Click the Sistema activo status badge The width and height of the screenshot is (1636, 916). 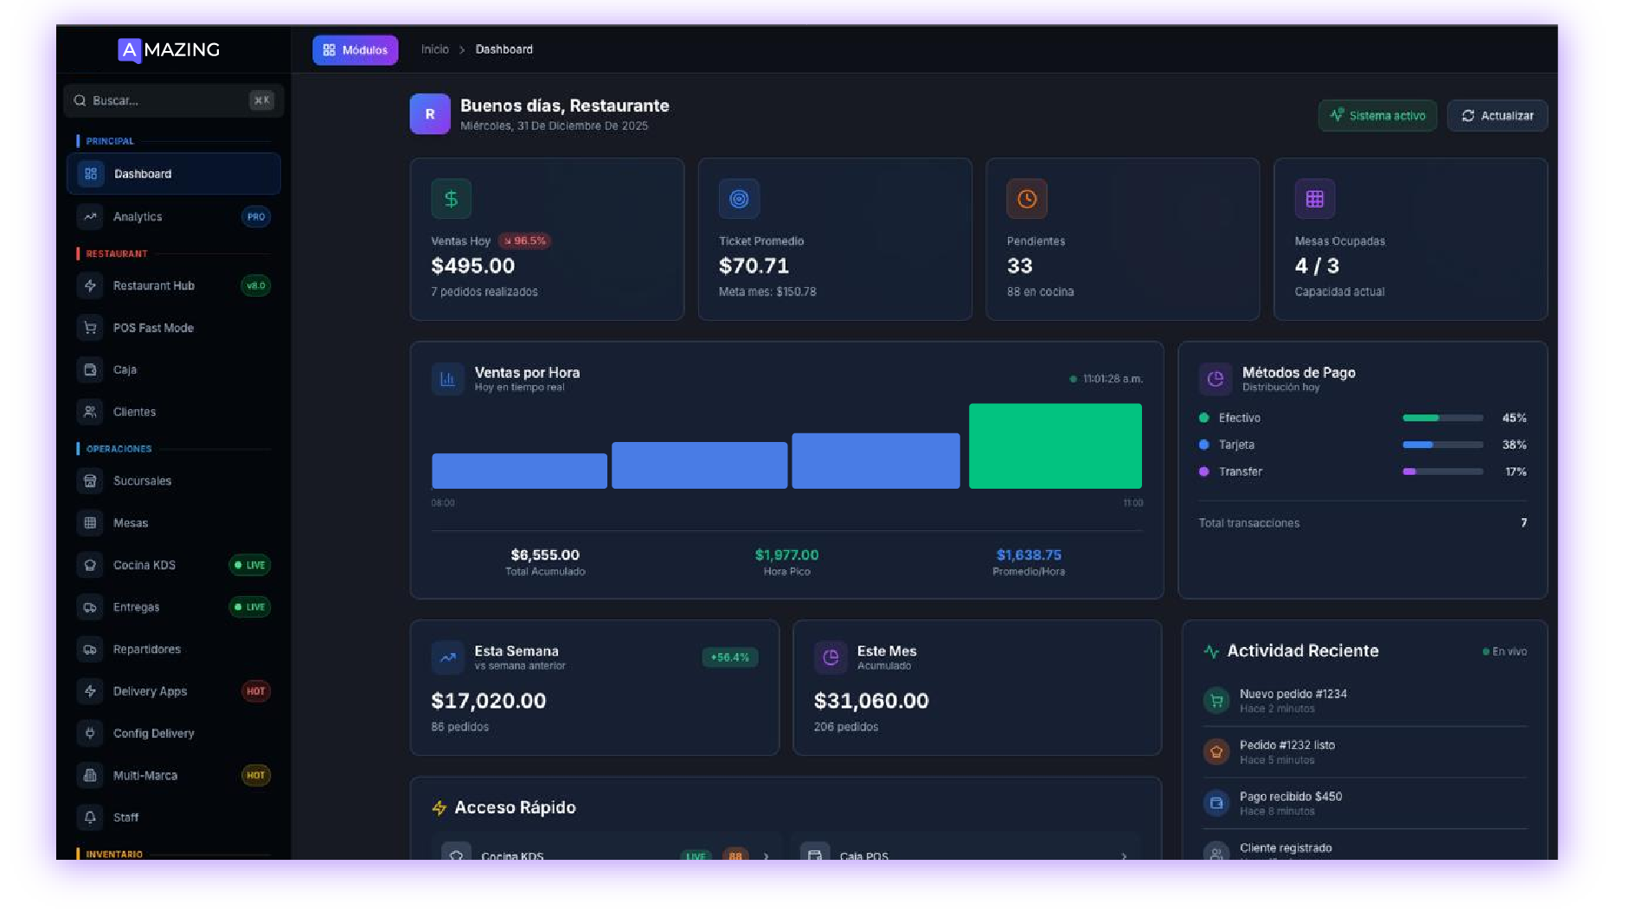tap(1377, 116)
